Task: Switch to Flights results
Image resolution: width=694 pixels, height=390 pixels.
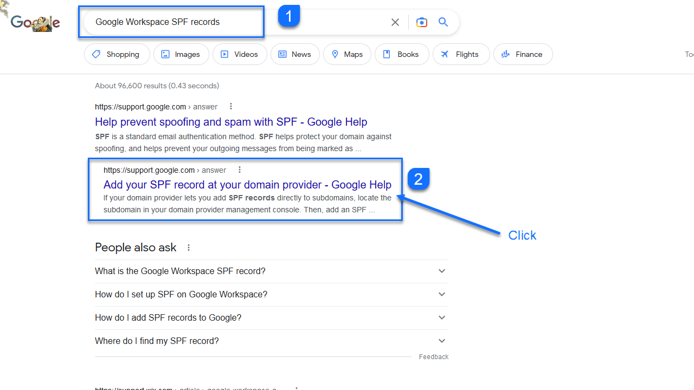Action: 461,54
